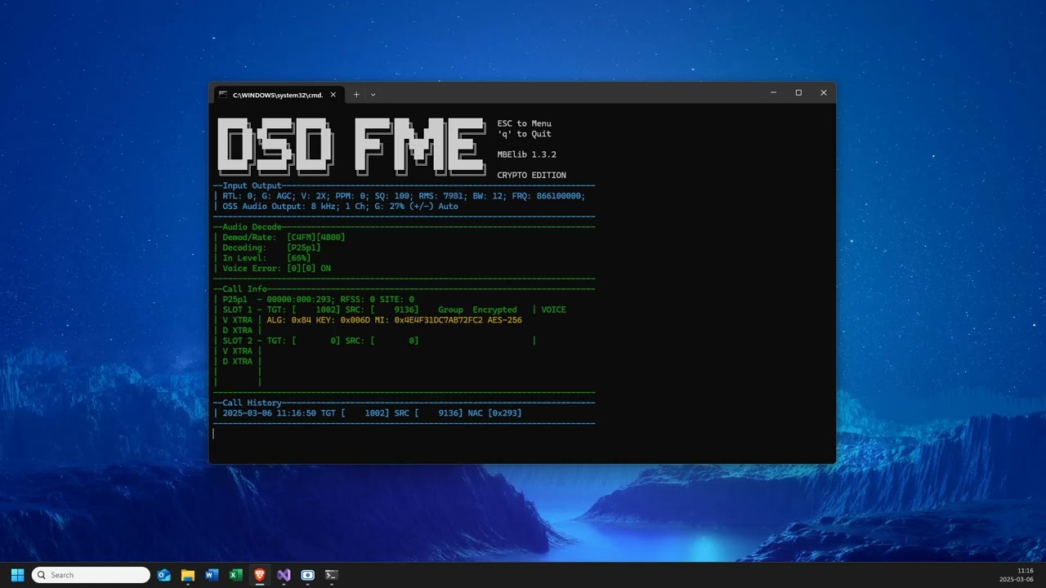The image size is (1046, 588).
Task: Close the cmd.exe terminal tab
Action: [333, 95]
